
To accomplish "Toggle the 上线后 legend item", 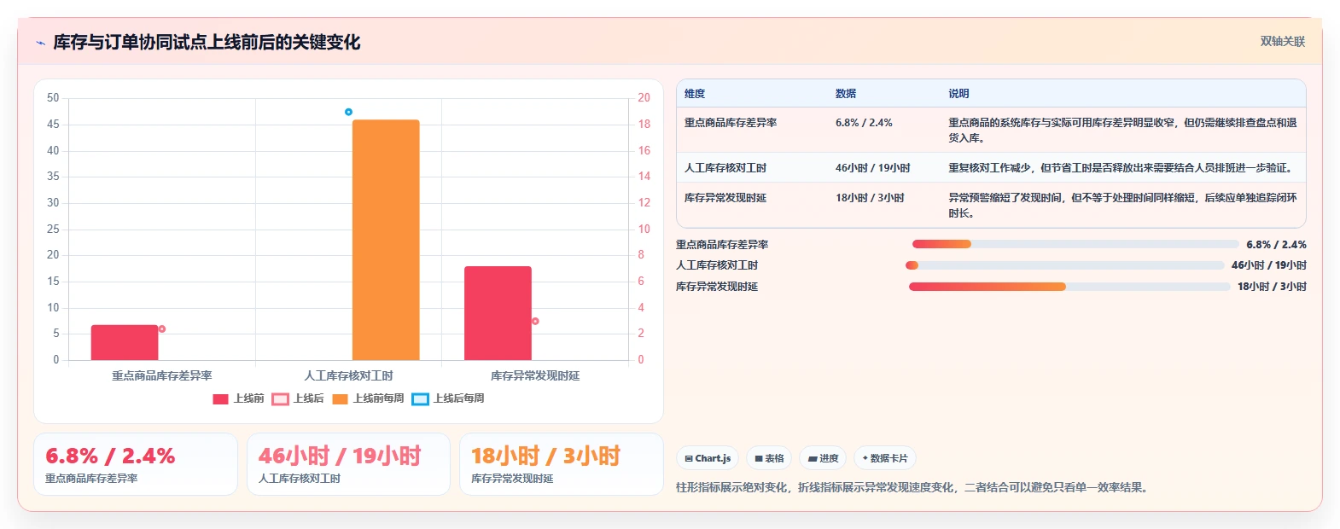I will (x=298, y=398).
